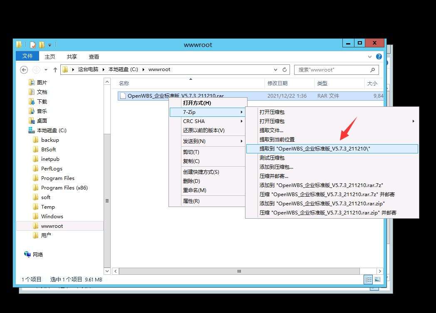Click the new folder icon in quick access toolbar
The width and height of the screenshot is (436, 313).
point(42,44)
